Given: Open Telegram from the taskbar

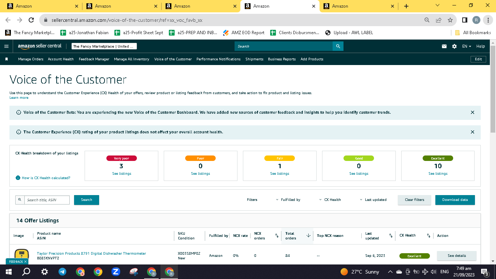Looking at the screenshot, I should (x=62, y=272).
